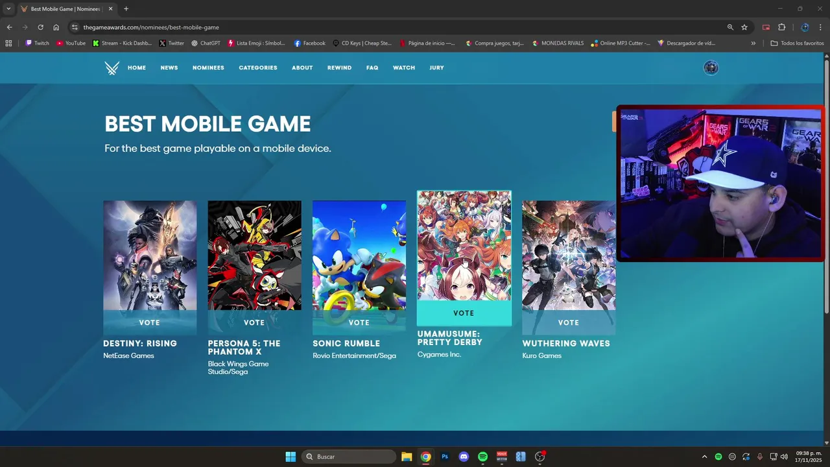830x467 pixels.
Task: Open the tab search dropdown arrow
Action: [8, 8]
